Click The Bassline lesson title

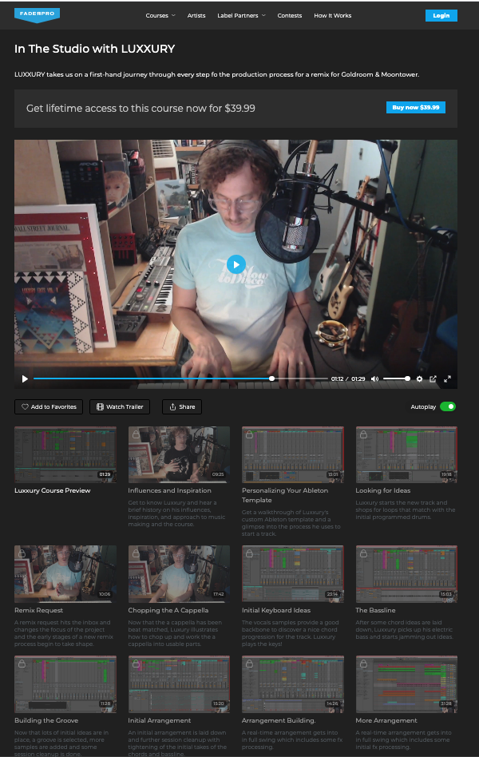tap(376, 610)
